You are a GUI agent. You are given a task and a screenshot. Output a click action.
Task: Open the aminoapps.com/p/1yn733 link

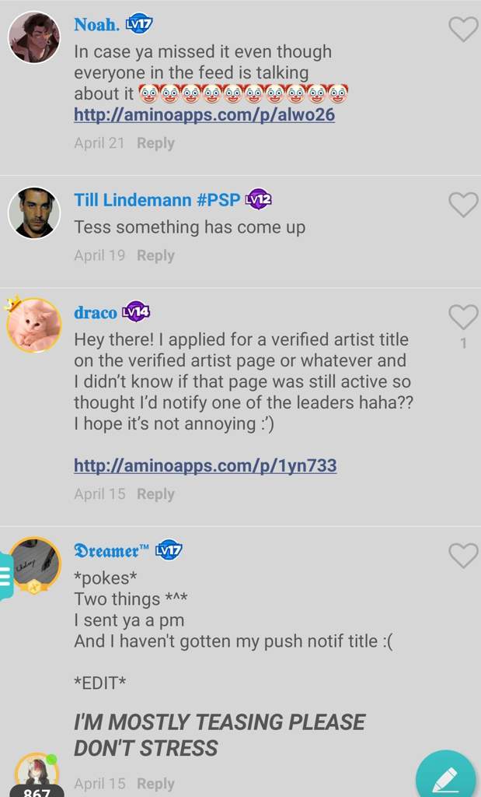(x=205, y=465)
